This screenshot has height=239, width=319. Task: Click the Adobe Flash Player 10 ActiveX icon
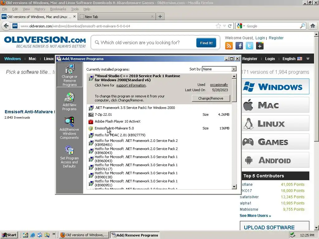click(91, 122)
